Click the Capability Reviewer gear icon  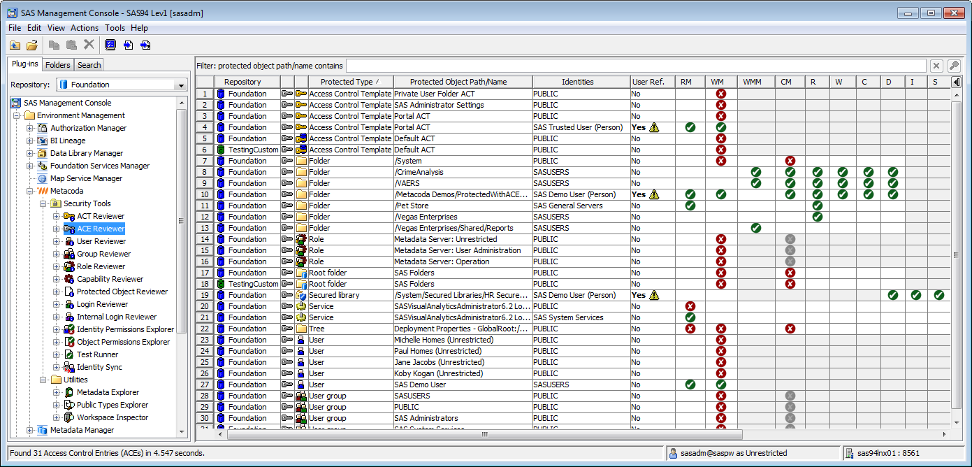(x=69, y=279)
